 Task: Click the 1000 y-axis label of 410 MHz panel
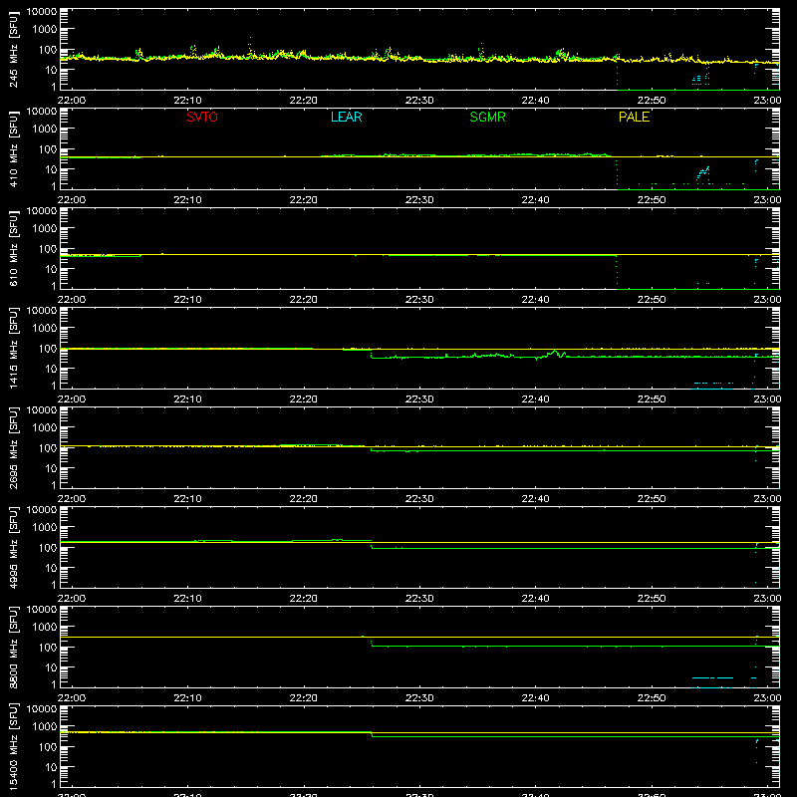(45, 130)
